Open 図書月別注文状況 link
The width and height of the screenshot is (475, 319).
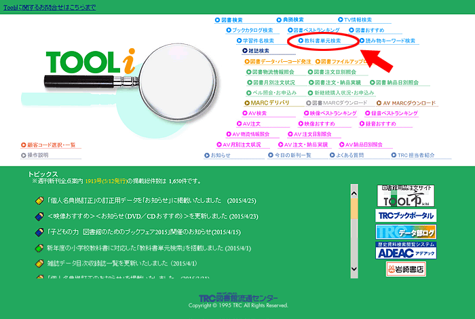[271, 82]
